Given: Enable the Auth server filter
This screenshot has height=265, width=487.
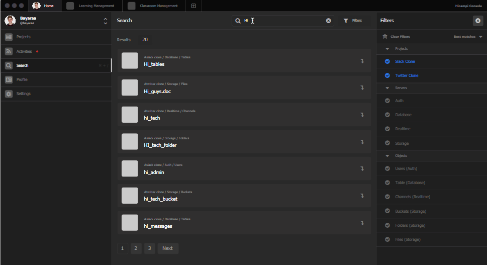Looking at the screenshot, I should click(x=387, y=101).
